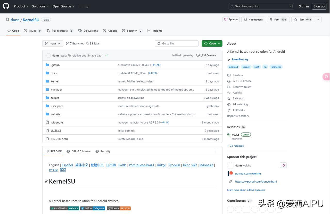Click the userspace folder icon

click(47, 106)
